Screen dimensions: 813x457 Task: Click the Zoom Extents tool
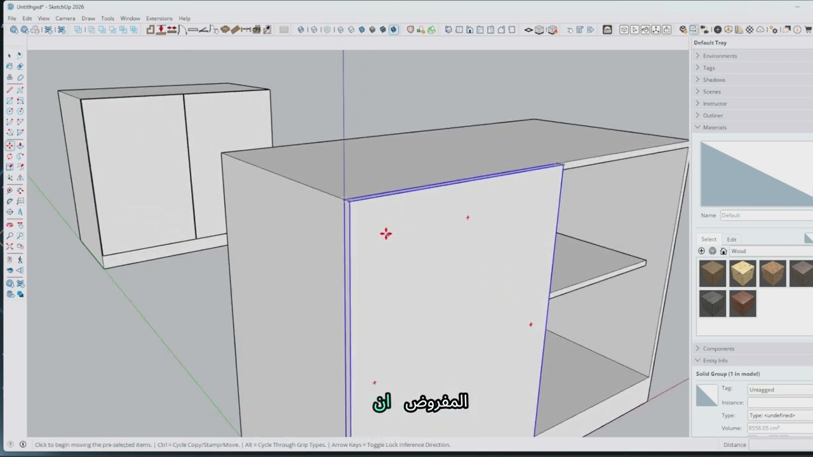(x=10, y=246)
